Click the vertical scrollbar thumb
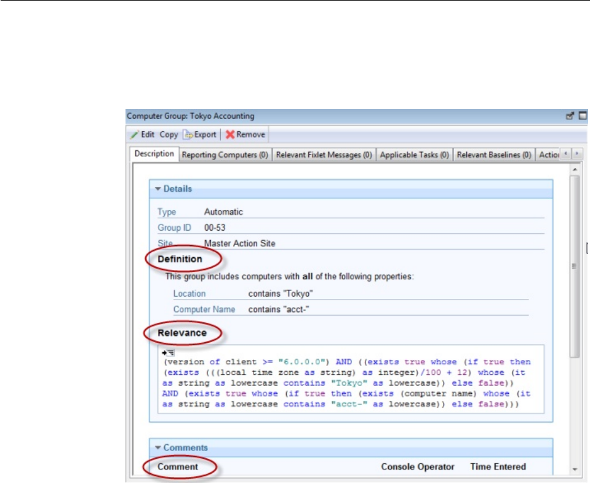This screenshot has height=483, width=590. pos(575,266)
